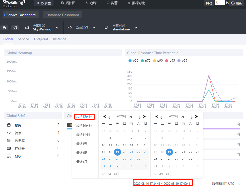
Task: Switch language with the 中 button
Action: (x=207, y=183)
